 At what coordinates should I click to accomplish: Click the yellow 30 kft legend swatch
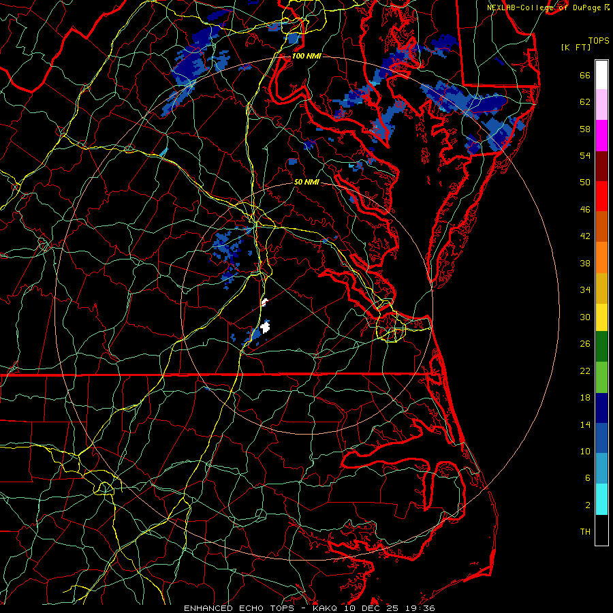pyautogui.click(x=601, y=317)
